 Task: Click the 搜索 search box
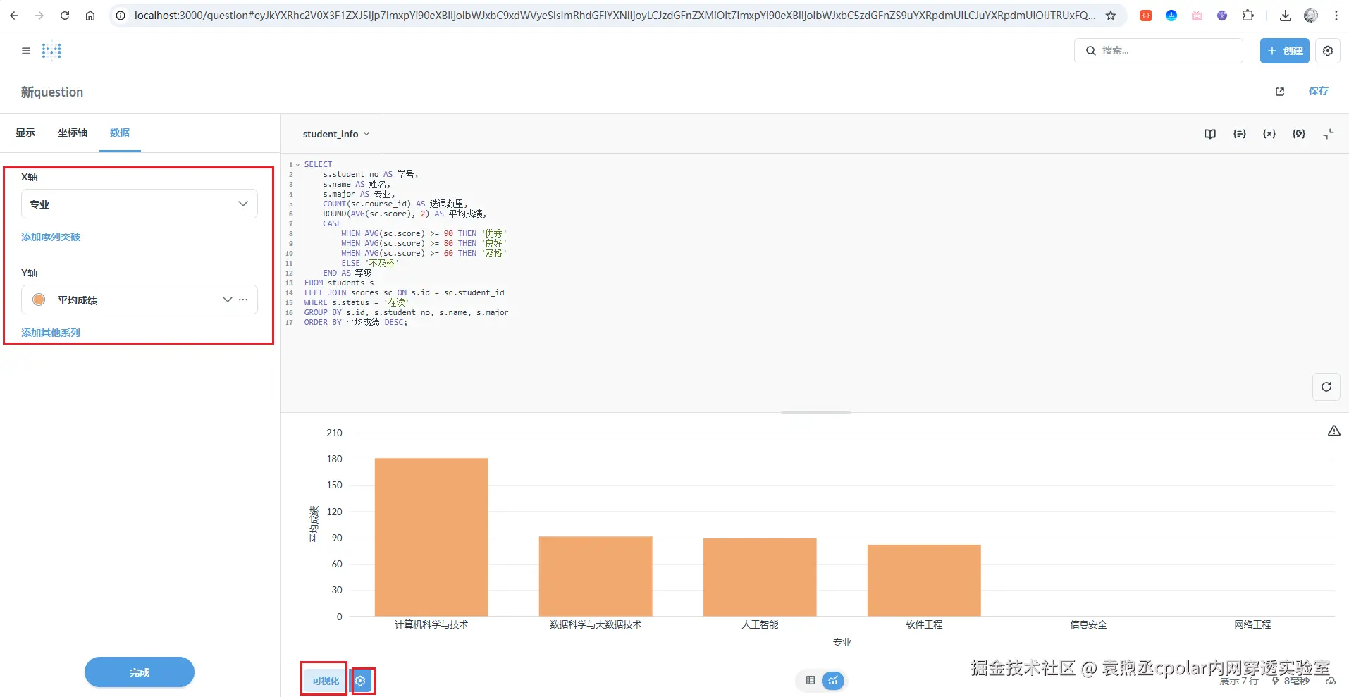pos(1159,51)
